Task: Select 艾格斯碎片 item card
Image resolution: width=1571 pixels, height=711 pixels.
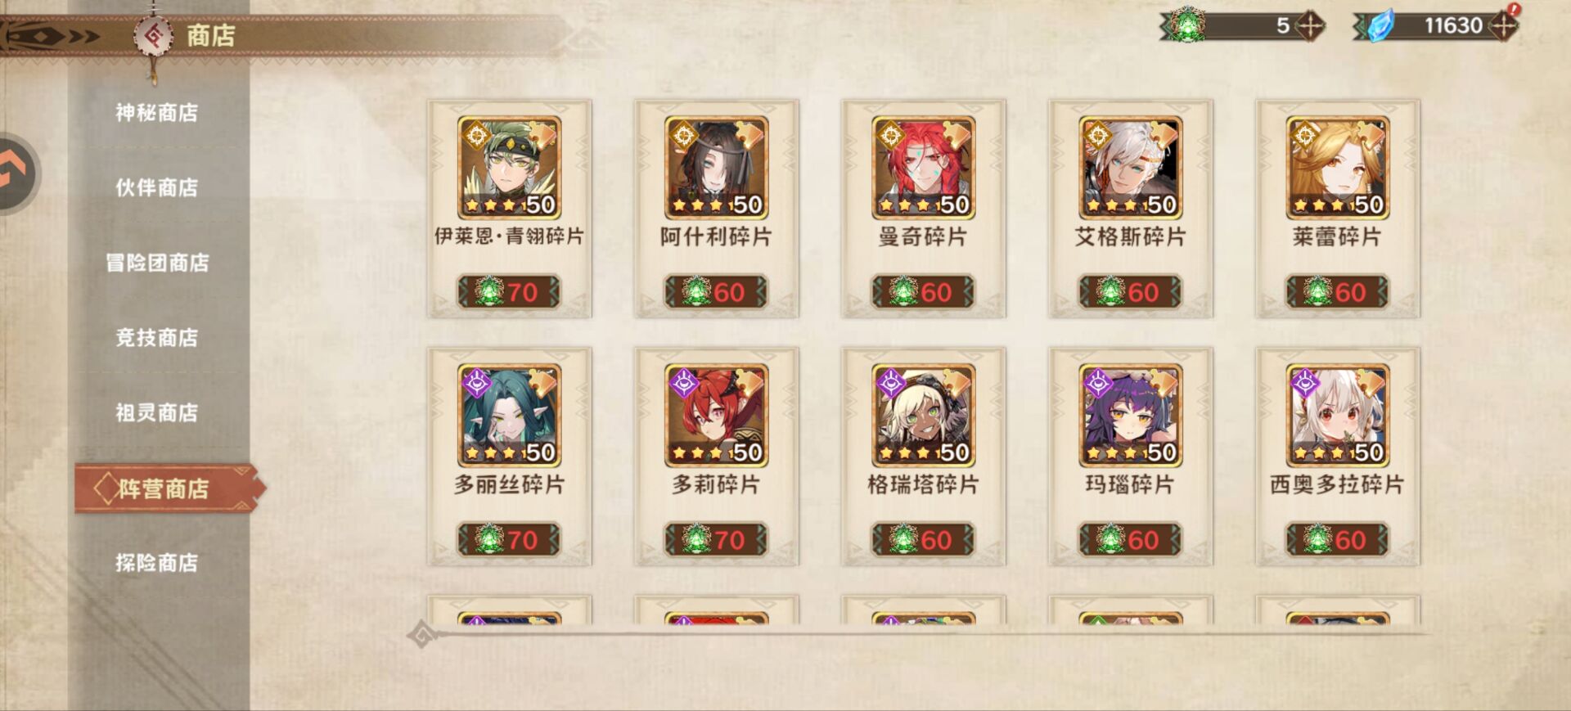Action: click(1130, 209)
